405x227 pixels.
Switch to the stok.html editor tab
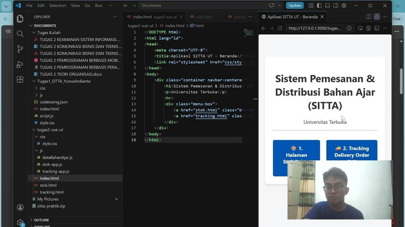(x=204, y=17)
